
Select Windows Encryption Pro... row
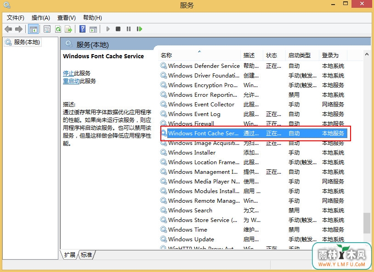click(x=253, y=85)
